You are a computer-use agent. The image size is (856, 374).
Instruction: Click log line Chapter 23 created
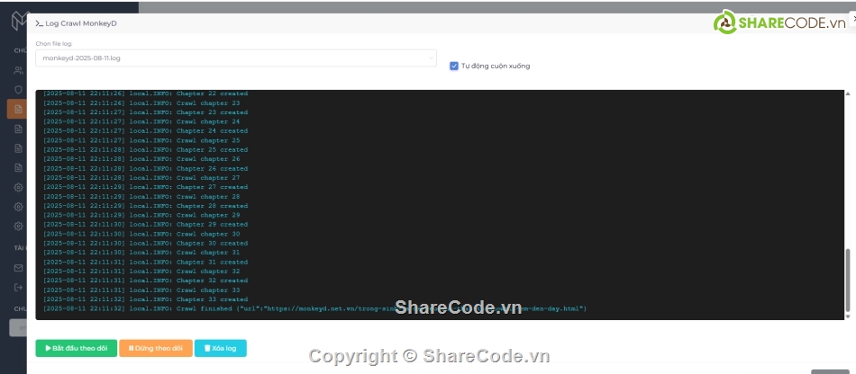[x=145, y=112]
